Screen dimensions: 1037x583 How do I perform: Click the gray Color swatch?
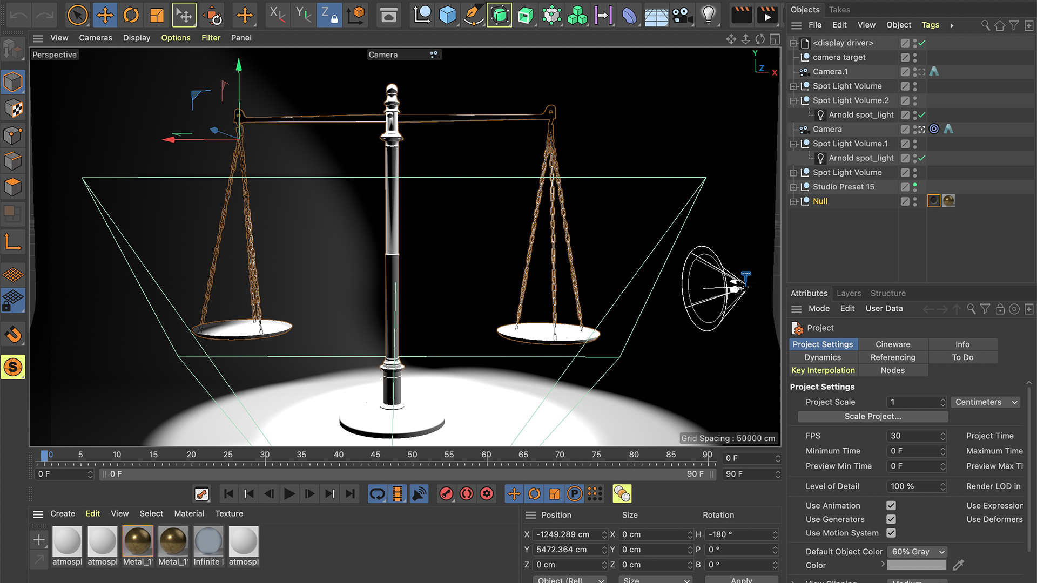[x=917, y=565]
